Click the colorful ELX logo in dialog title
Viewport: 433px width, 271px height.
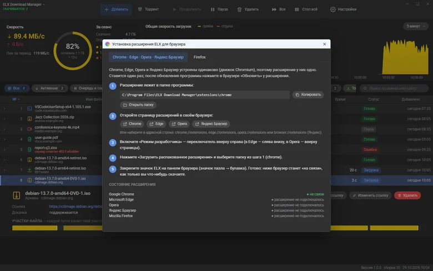tap(108, 44)
